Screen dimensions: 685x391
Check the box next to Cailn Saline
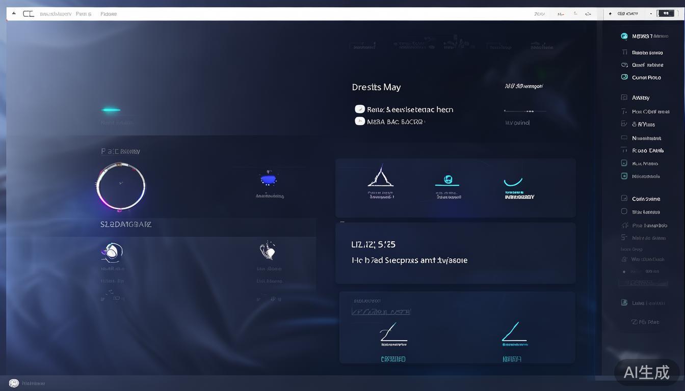coord(624,199)
